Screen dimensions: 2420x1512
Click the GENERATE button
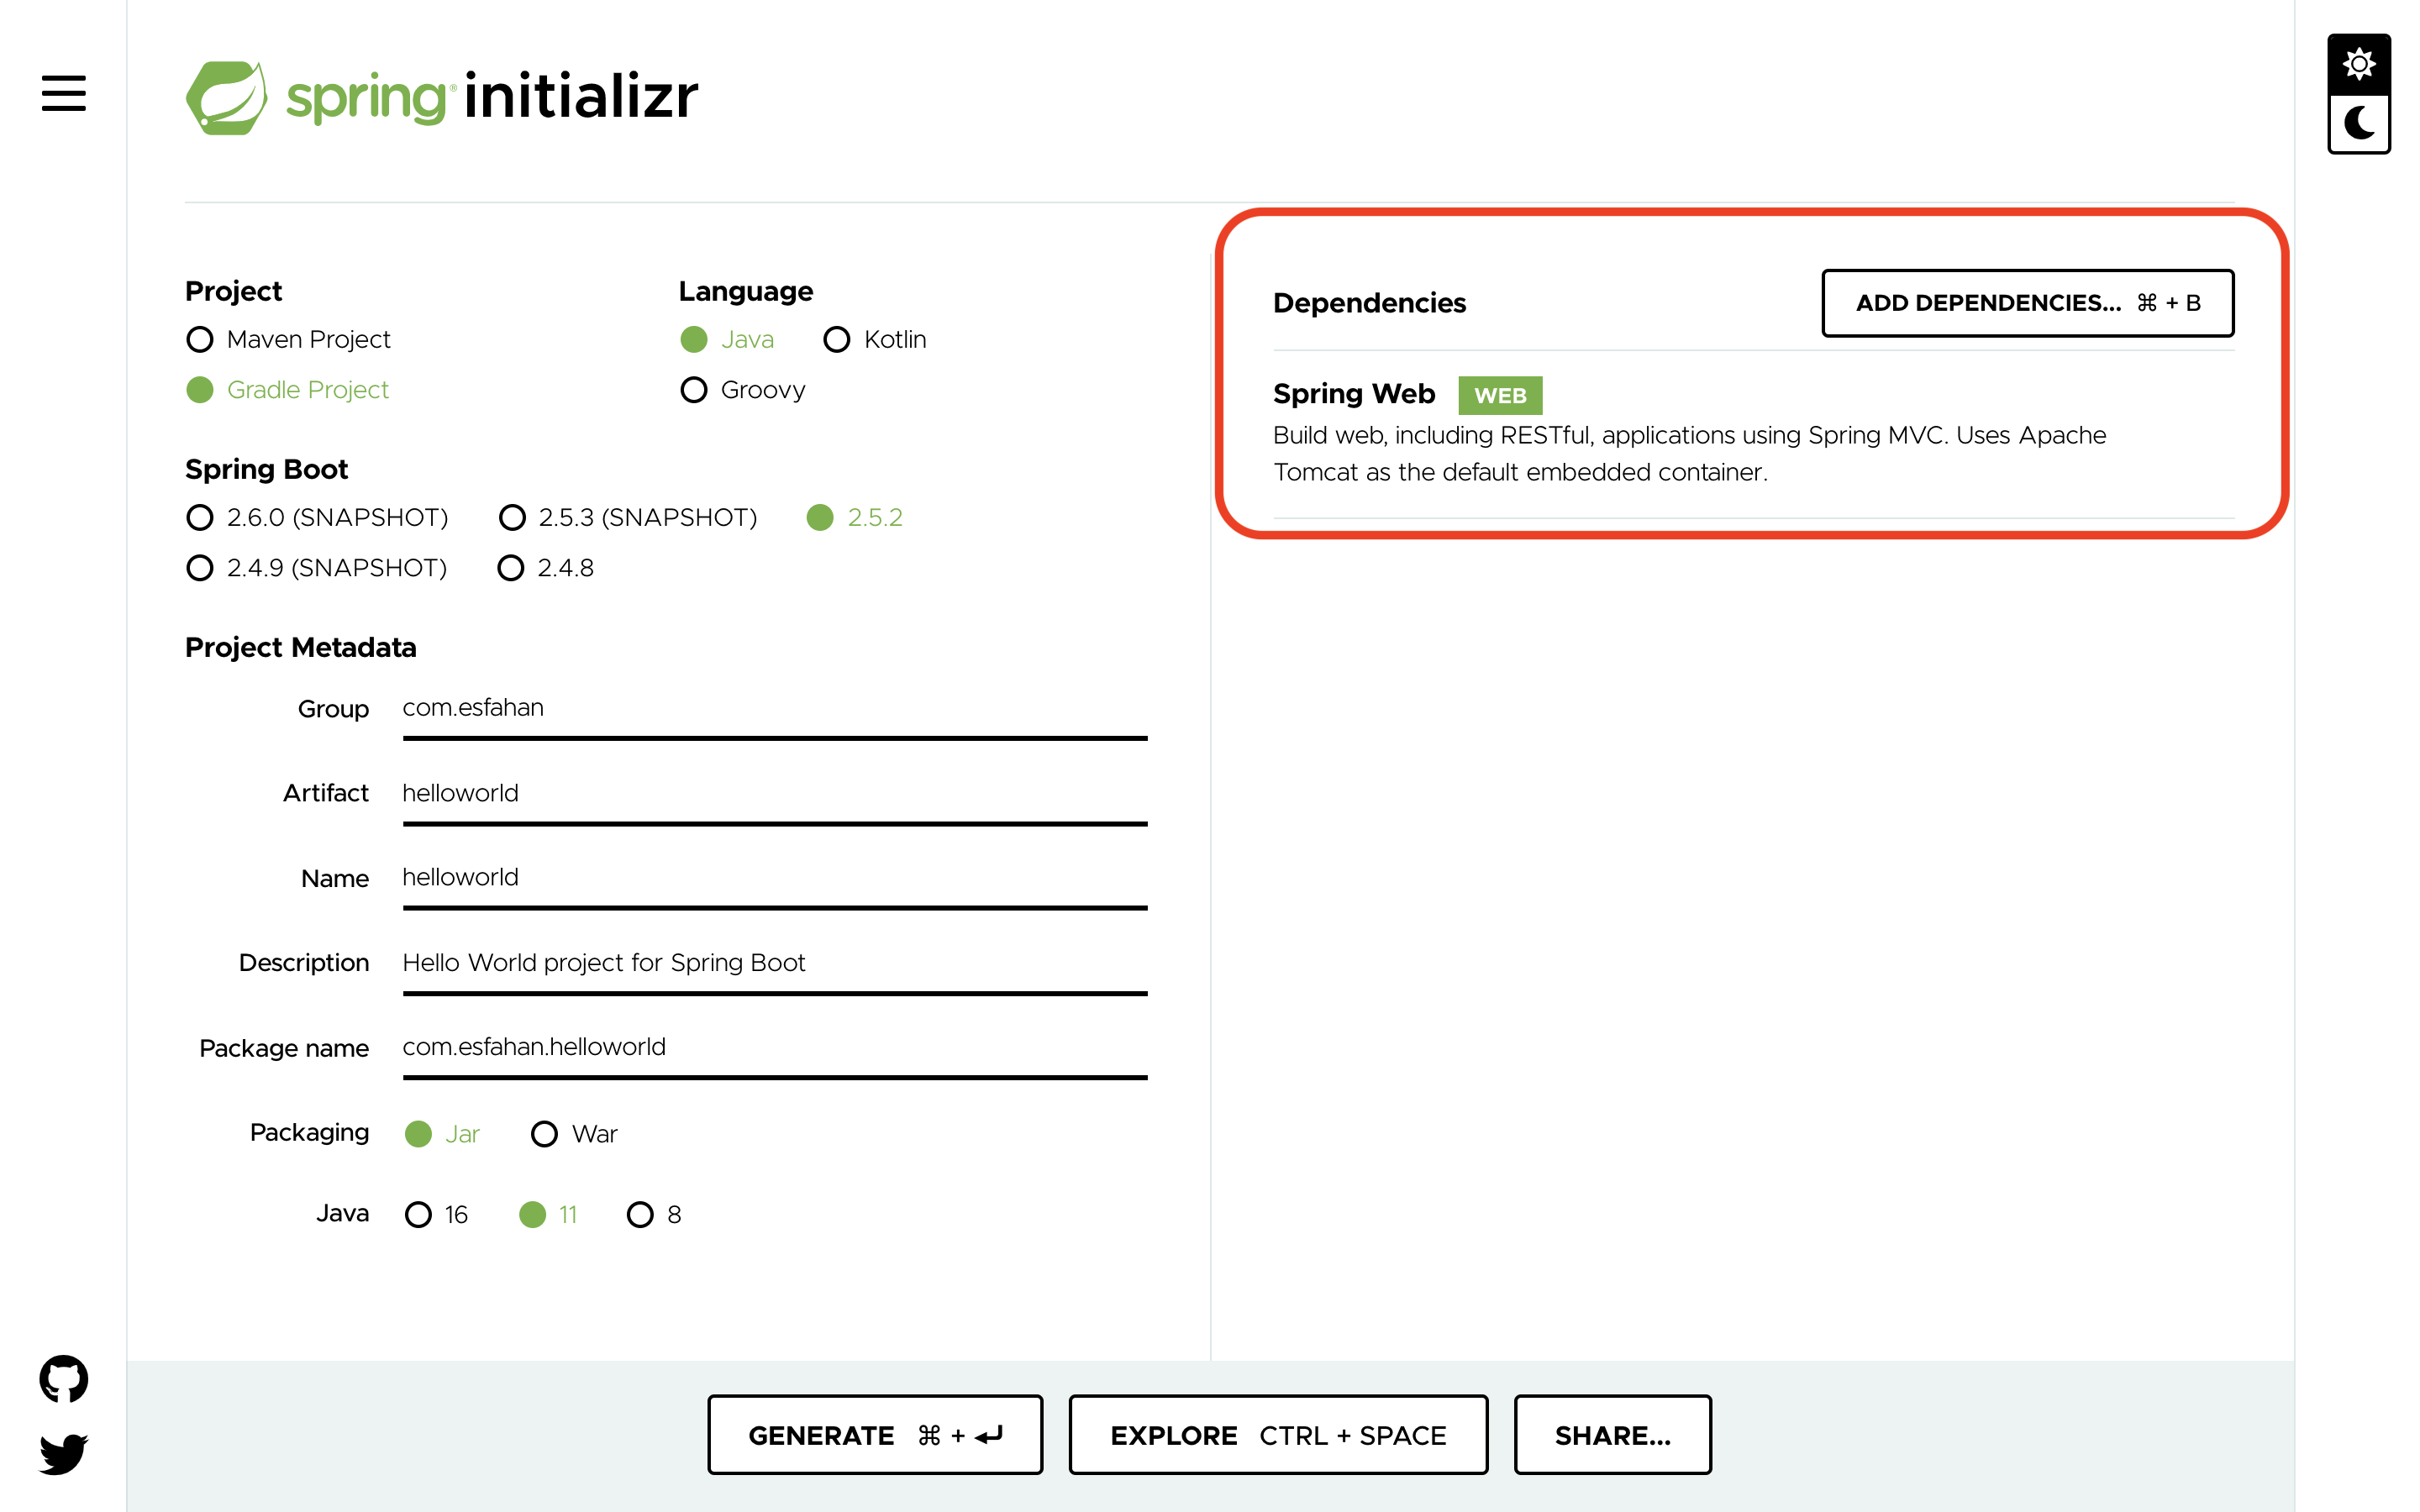point(874,1434)
